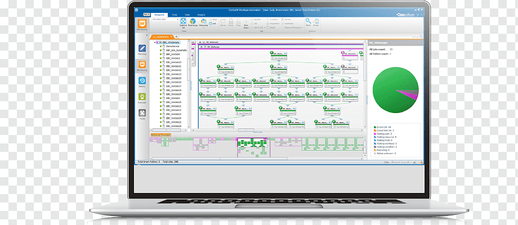
Task: Open the All Active Jobs dropdown
Action: (165, 20)
